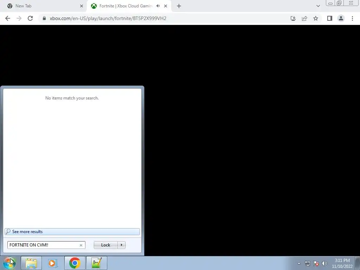
Task: View site info via the padlock icon
Action: tap(44, 18)
